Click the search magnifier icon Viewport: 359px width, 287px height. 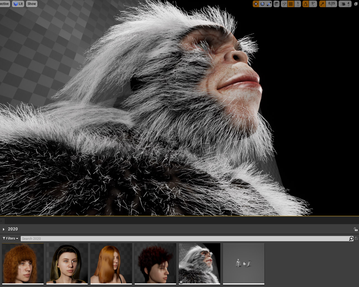pyautogui.click(x=351, y=239)
